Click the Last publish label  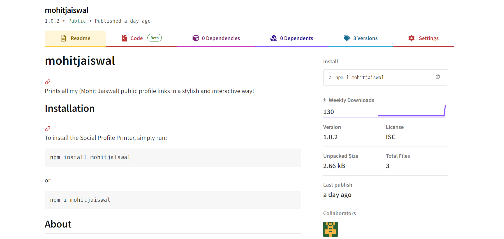(x=337, y=185)
